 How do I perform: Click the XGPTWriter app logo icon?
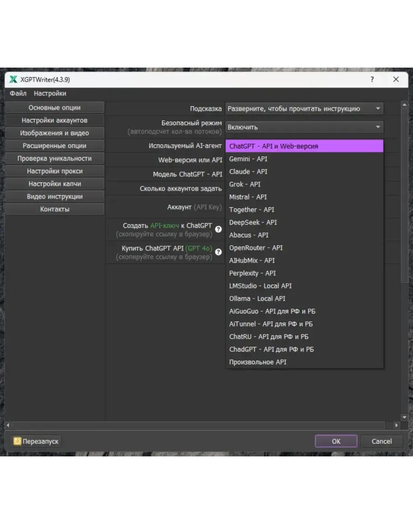(13, 79)
